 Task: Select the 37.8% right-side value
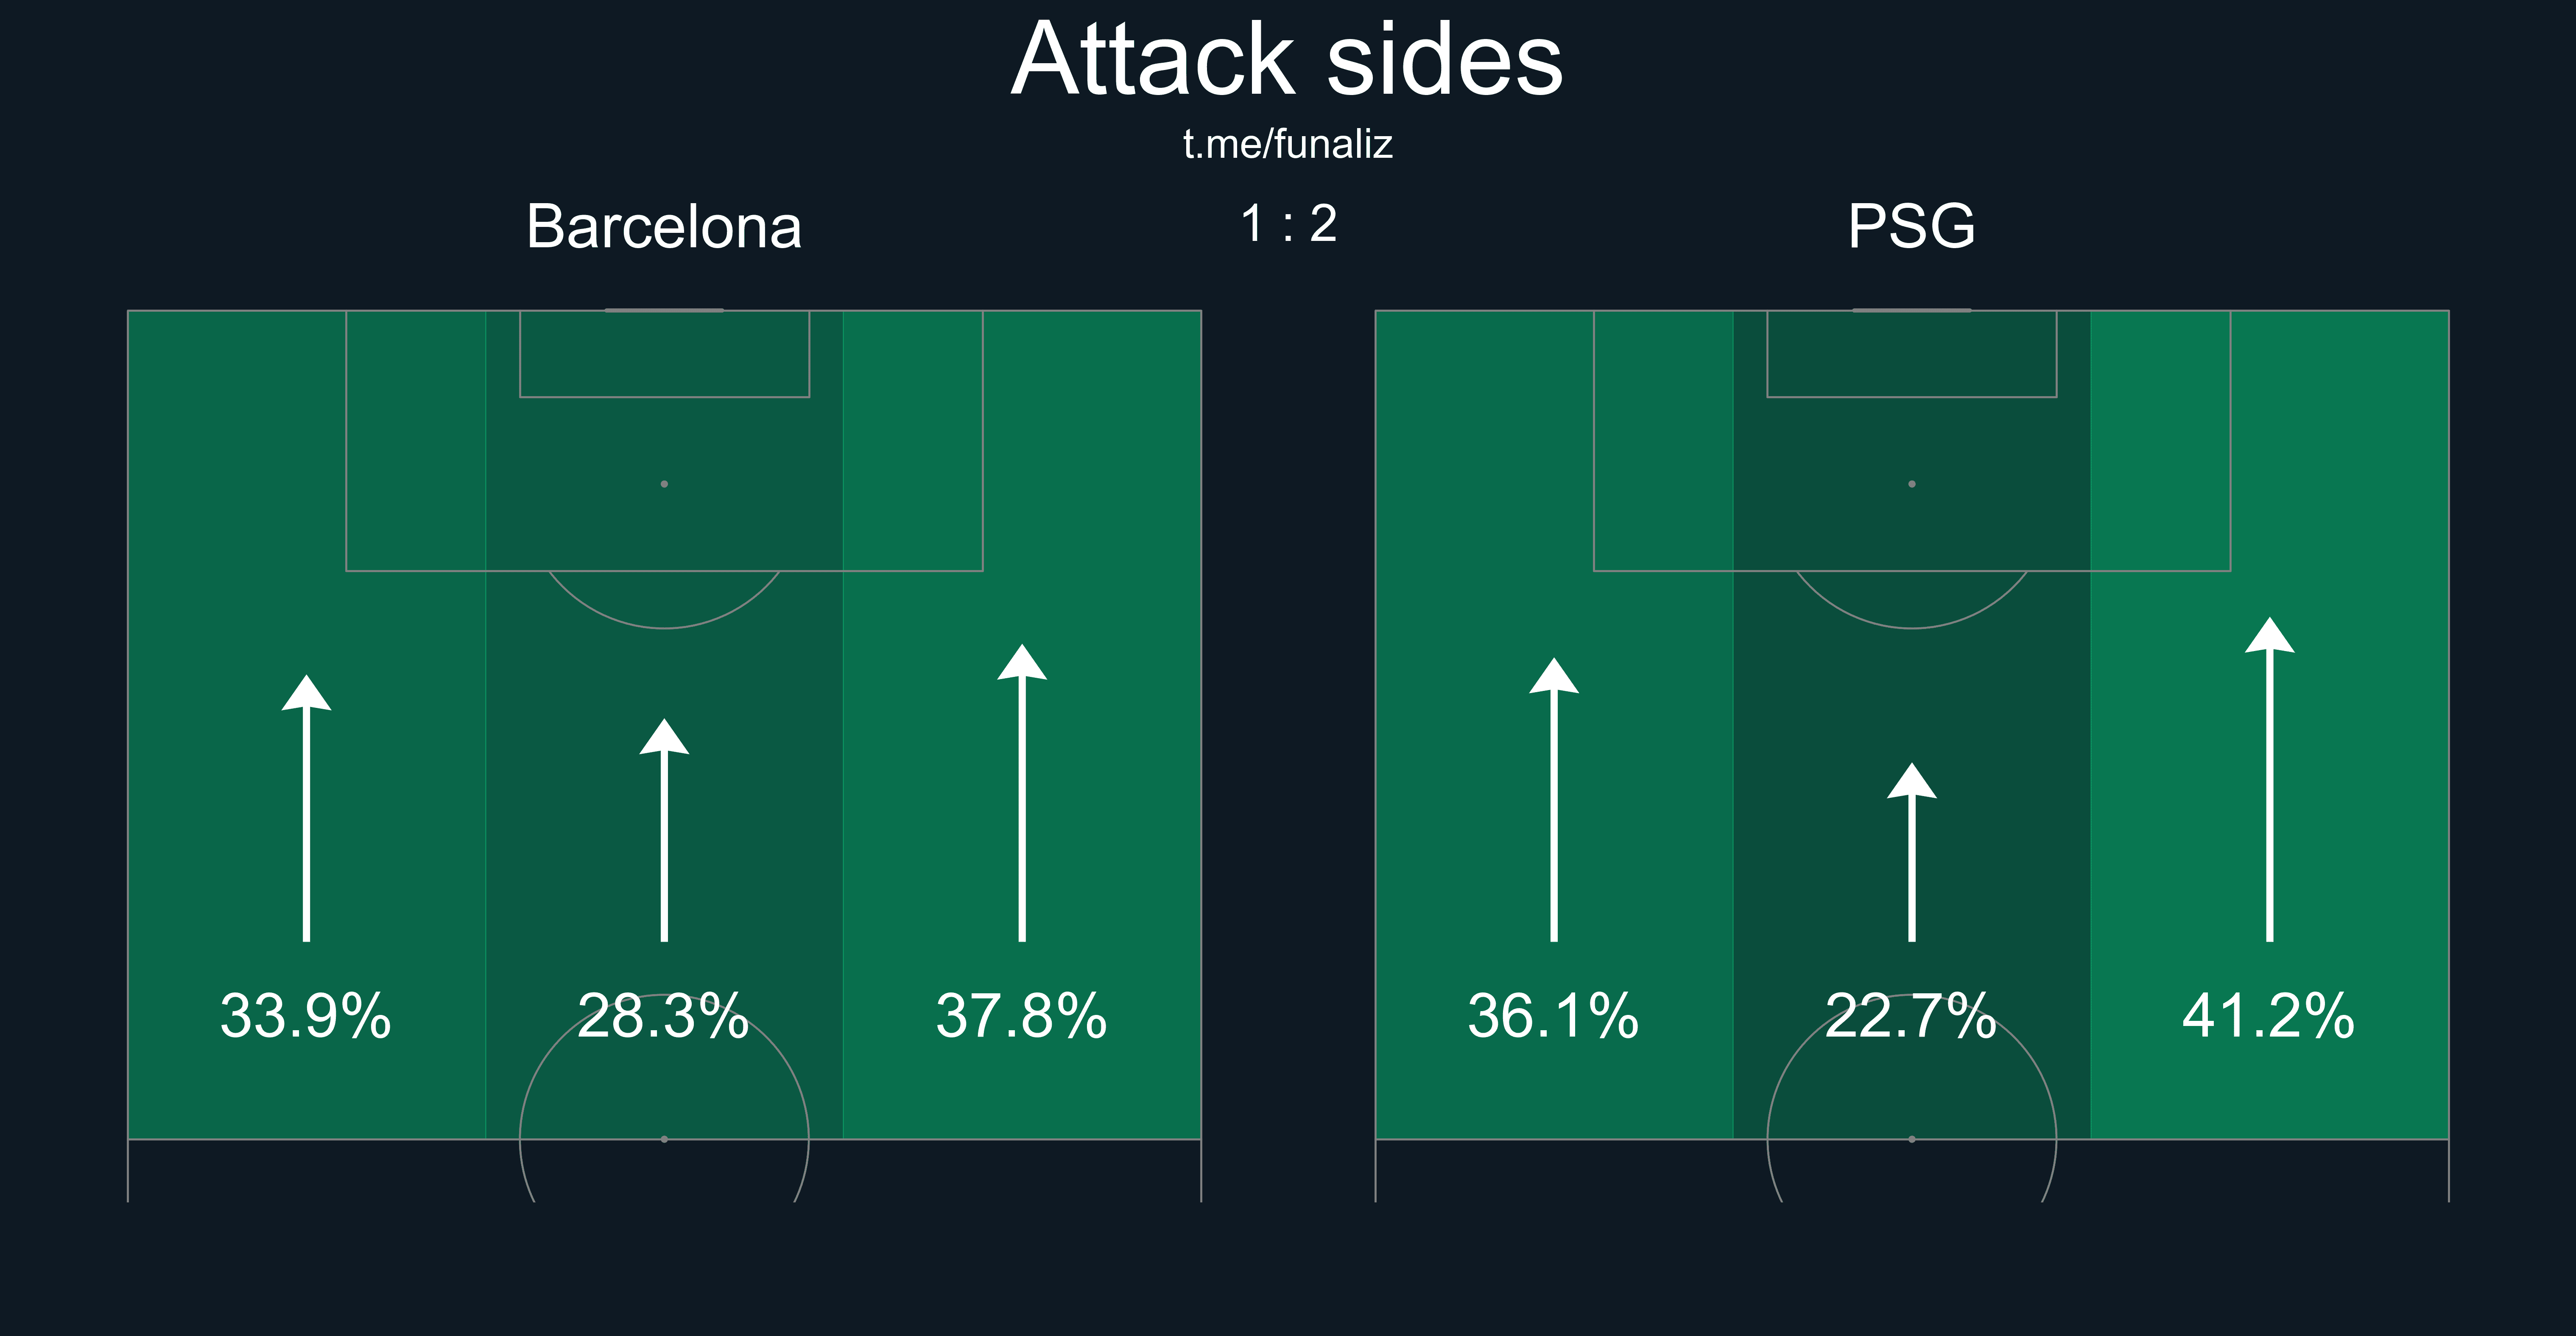[x=1022, y=1017]
